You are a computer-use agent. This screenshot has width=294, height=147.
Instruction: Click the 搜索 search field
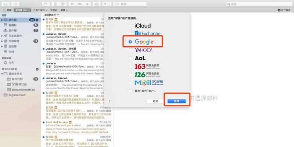[x=259, y=4]
